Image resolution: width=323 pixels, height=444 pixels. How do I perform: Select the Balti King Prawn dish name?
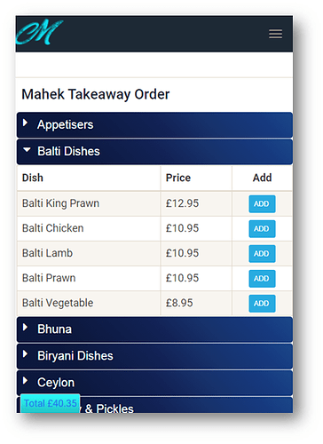pyautogui.click(x=60, y=203)
